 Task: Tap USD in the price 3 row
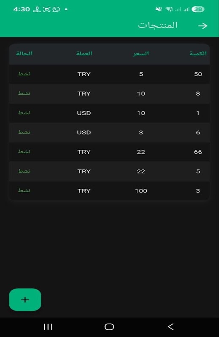(84, 132)
